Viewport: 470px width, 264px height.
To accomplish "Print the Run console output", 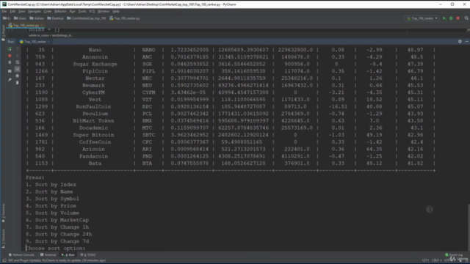I will pyautogui.click(x=17, y=76).
